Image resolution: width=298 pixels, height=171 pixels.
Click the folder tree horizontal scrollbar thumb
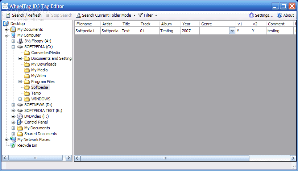click(36, 158)
